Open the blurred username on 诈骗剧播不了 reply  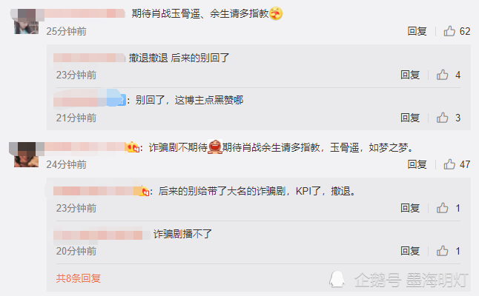pyautogui.click(x=98, y=235)
